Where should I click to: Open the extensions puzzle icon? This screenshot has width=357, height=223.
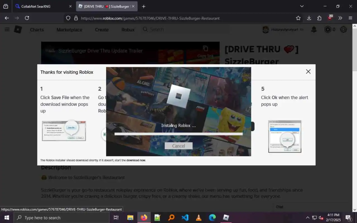(x=319, y=18)
